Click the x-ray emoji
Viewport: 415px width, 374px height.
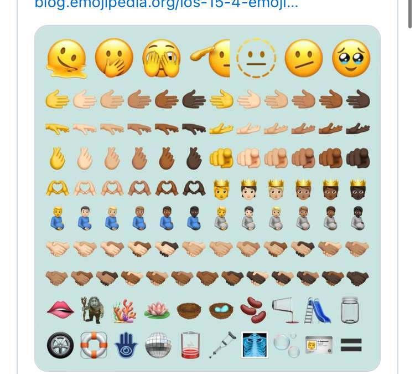[x=254, y=345]
